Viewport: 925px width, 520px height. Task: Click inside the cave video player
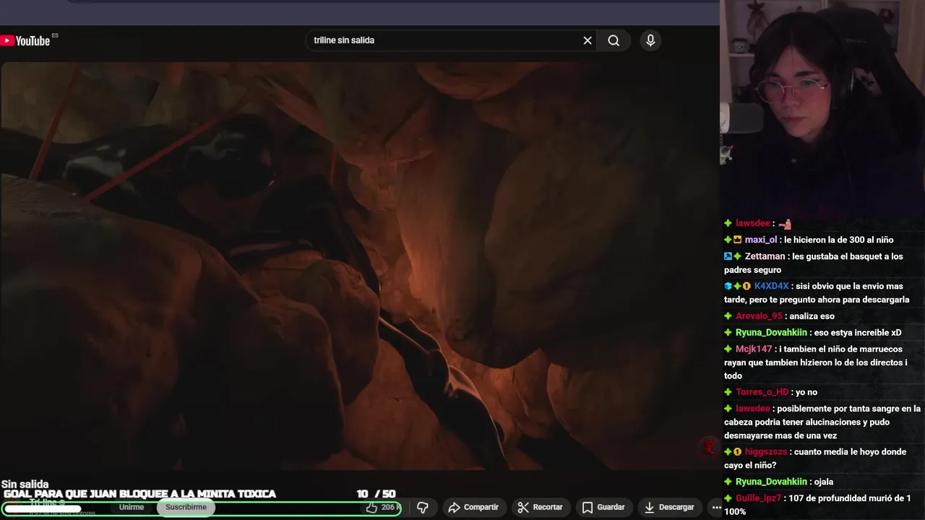(360, 266)
